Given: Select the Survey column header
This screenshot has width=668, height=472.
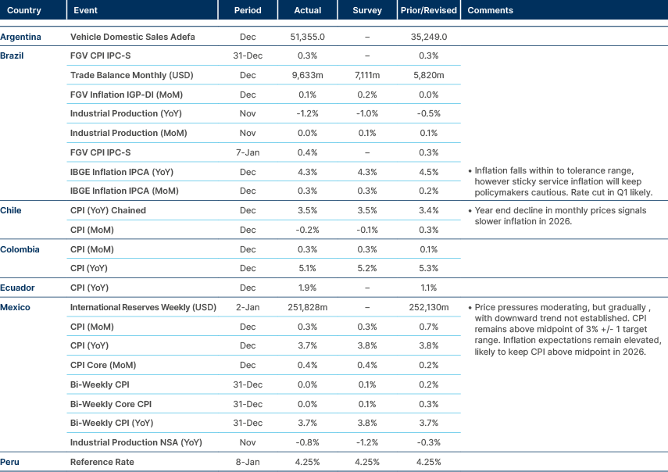Looking at the screenshot, I should point(366,10).
